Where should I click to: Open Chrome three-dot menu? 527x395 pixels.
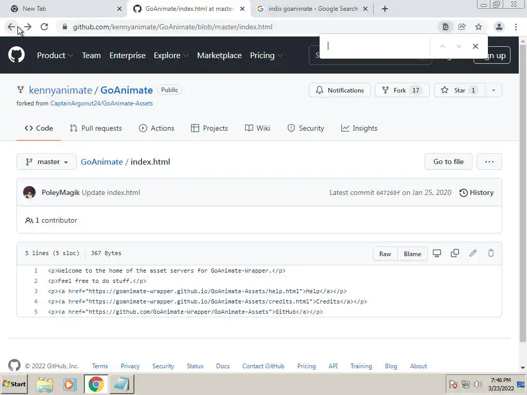(x=516, y=27)
